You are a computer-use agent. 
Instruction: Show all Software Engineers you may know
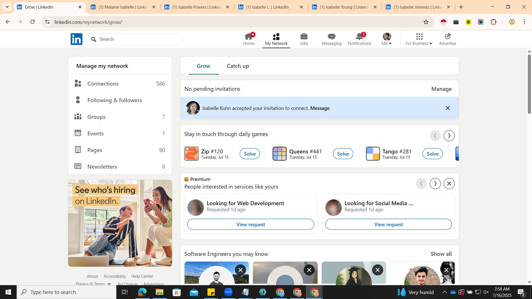coord(441,254)
